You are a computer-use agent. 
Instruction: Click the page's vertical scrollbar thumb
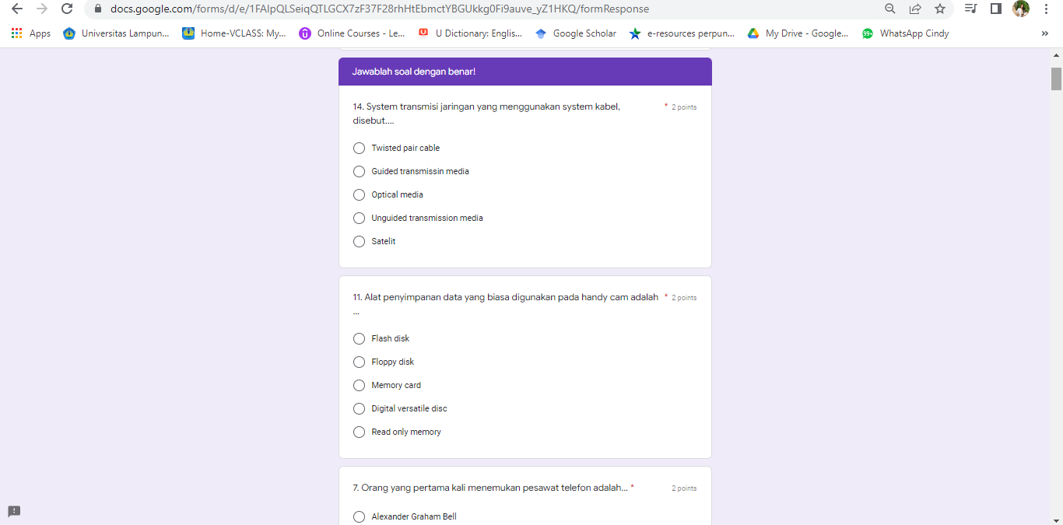point(1056,79)
